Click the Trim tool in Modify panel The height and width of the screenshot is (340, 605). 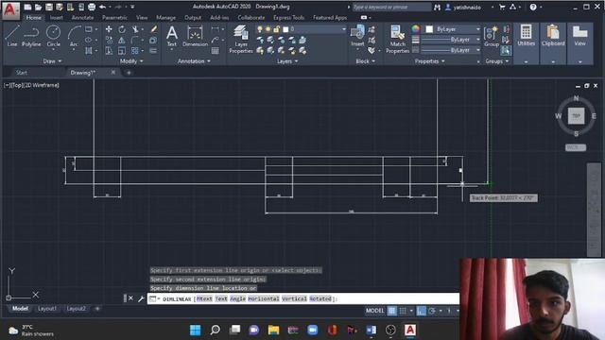[135, 29]
